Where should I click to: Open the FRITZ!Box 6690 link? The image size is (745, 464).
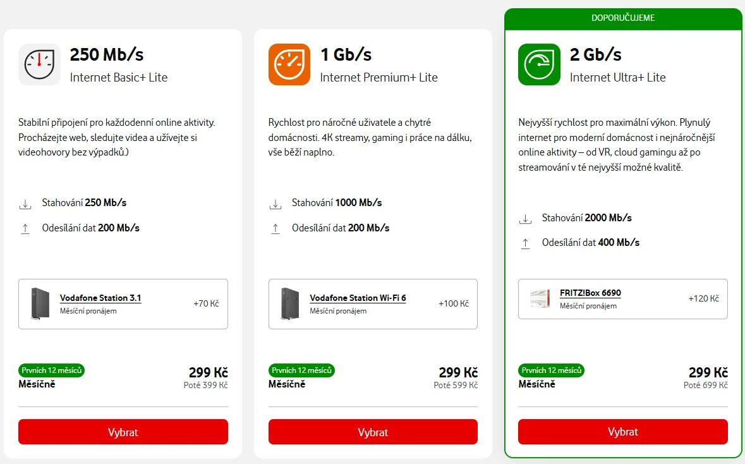[590, 293]
